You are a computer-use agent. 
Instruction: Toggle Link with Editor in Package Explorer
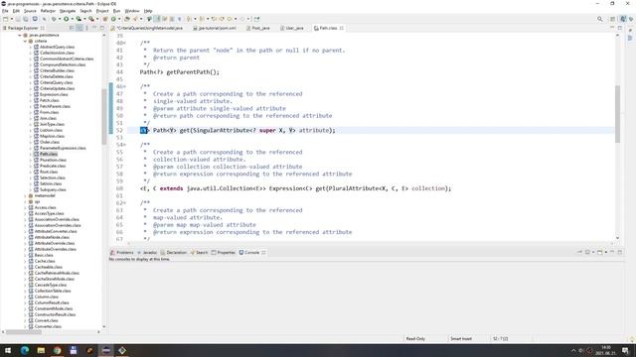[x=79, y=28]
